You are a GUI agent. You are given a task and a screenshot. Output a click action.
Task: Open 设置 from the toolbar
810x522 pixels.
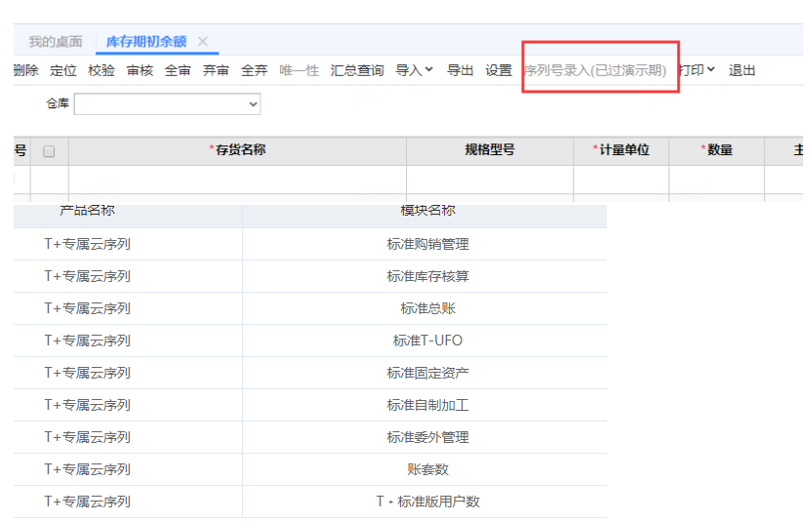point(499,70)
